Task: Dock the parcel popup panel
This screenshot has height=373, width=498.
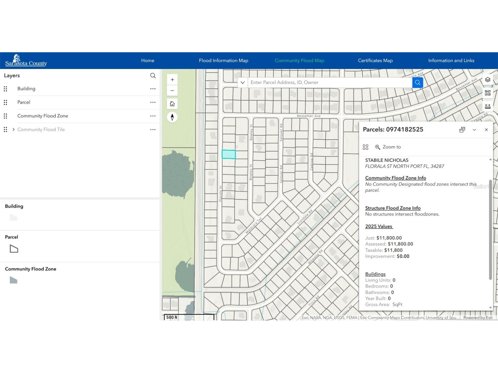Action: pyautogui.click(x=462, y=130)
